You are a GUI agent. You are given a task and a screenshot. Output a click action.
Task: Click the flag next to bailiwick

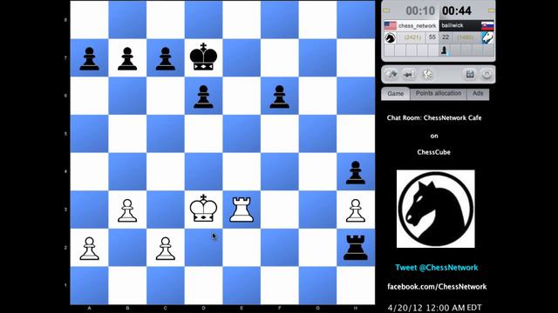(x=487, y=26)
